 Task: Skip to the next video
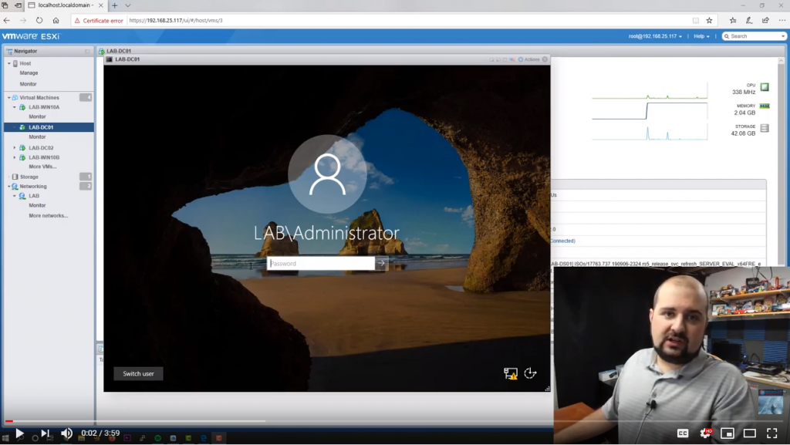tap(46, 433)
